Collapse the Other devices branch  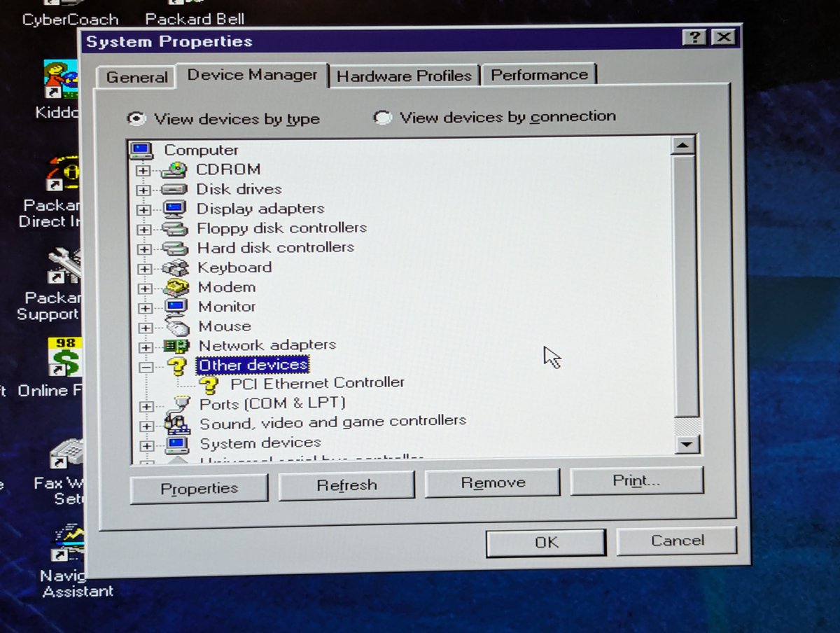146,366
